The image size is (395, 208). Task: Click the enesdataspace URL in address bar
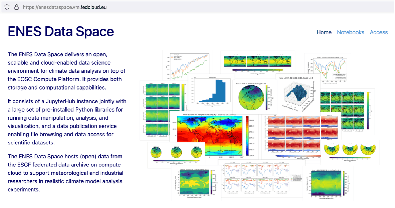65,7
